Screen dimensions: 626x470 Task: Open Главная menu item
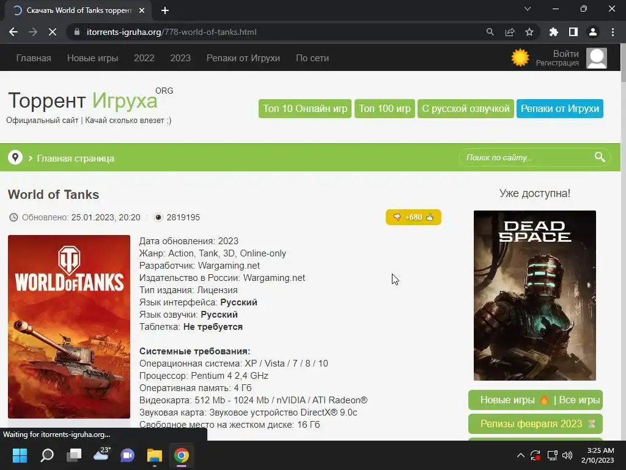pyautogui.click(x=34, y=58)
